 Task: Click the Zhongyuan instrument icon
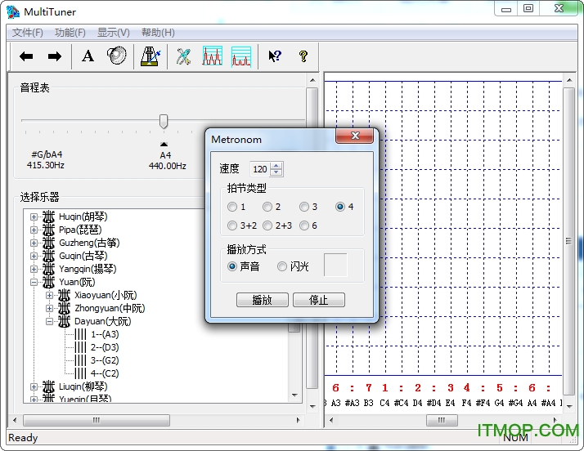click(64, 308)
